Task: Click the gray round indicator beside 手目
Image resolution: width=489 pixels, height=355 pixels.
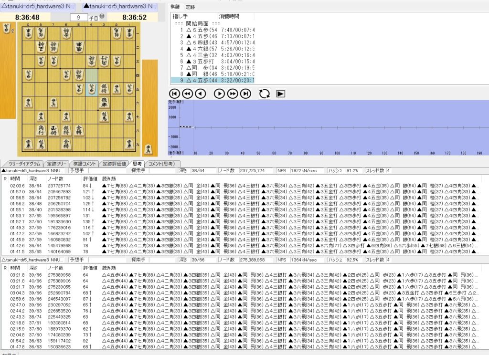Action: coord(108,17)
